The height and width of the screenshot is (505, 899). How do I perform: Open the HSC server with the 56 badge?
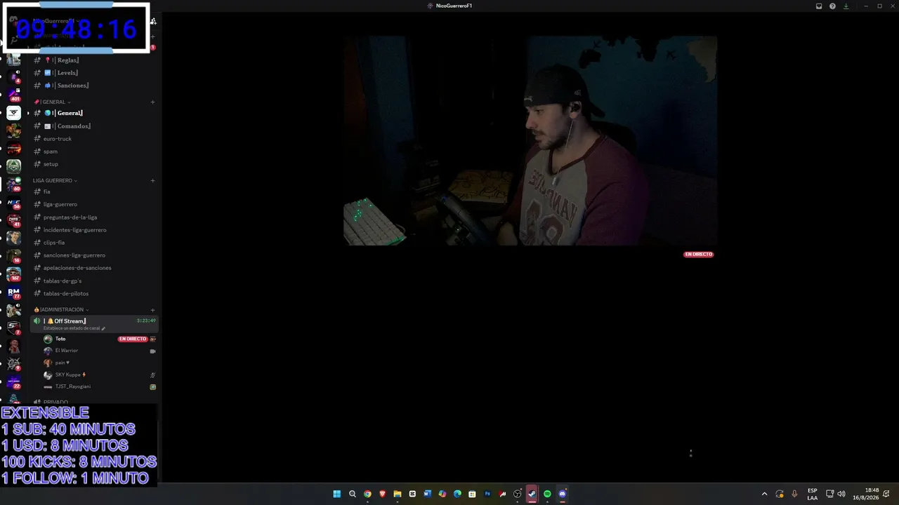tap(14, 203)
